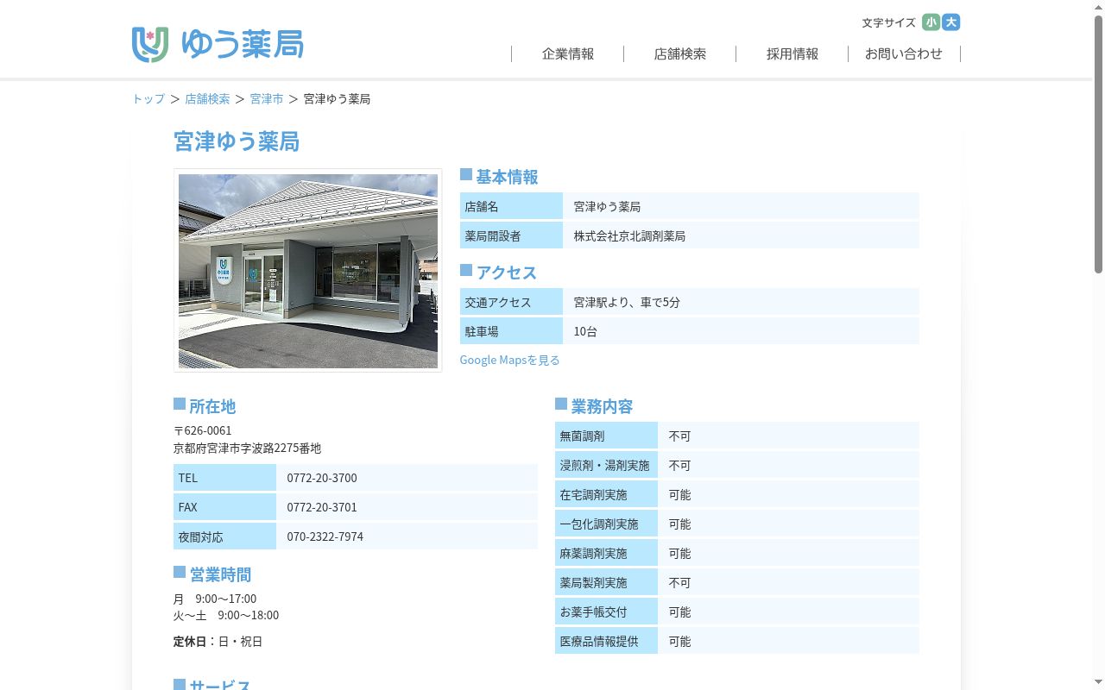Click the お薬手帳交付 row label
Screen dimensions: 1105x690
point(606,612)
